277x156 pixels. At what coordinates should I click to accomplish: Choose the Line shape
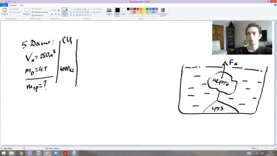pyautogui.click(x=71, y=9)
